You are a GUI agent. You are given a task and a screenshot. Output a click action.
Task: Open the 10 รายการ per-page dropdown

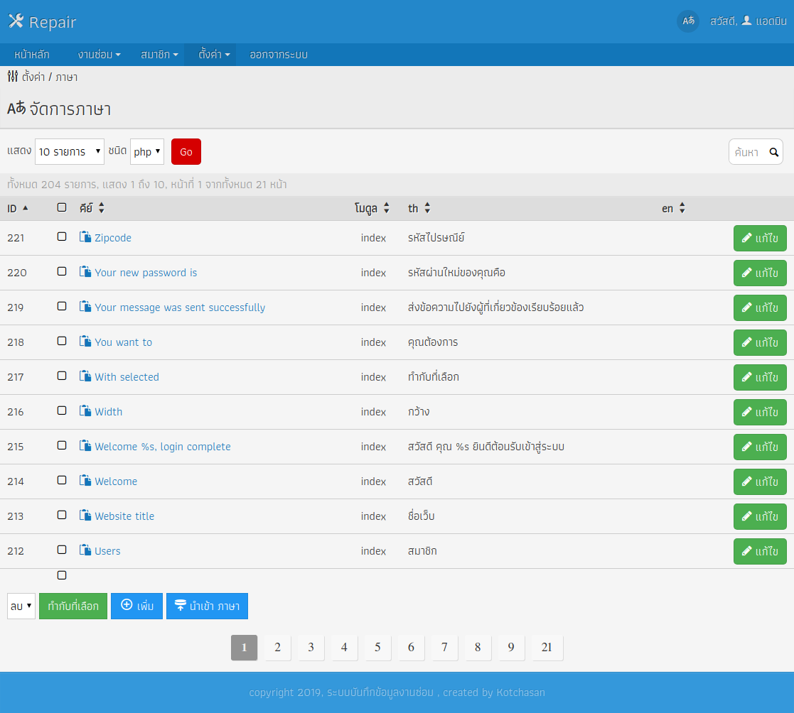tap(70, 152)
